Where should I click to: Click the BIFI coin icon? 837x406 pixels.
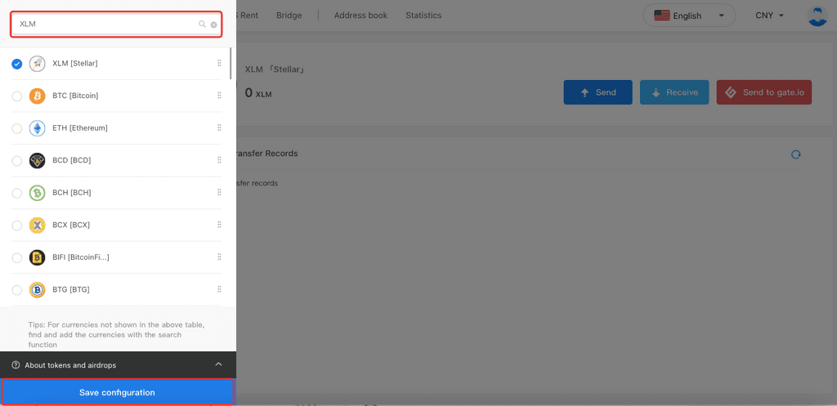(37, 257)
